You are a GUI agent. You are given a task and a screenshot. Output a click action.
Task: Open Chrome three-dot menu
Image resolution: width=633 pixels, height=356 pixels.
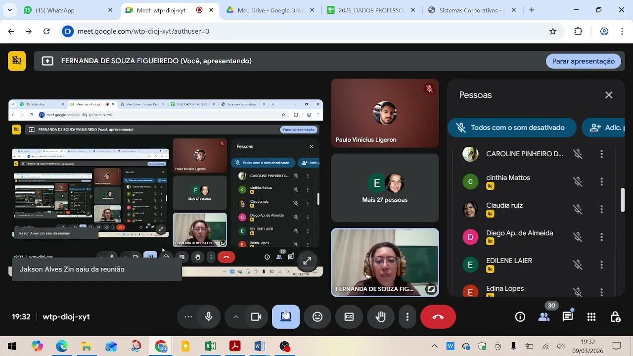click(x=622, y=31)
